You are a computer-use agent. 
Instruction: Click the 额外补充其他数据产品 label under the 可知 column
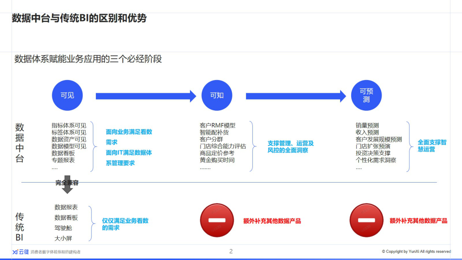click(272, 221)
